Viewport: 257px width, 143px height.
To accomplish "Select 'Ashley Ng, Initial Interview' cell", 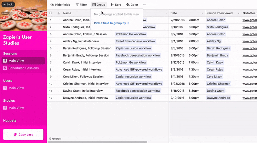I will tap(81, 41).
